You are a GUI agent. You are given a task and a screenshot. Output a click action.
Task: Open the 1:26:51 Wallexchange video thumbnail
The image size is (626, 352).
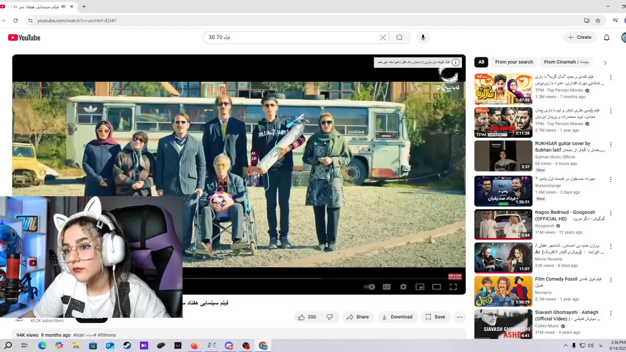point(503,191)
